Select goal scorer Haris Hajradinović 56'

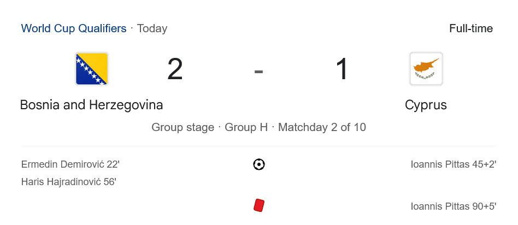pos(69,182)
